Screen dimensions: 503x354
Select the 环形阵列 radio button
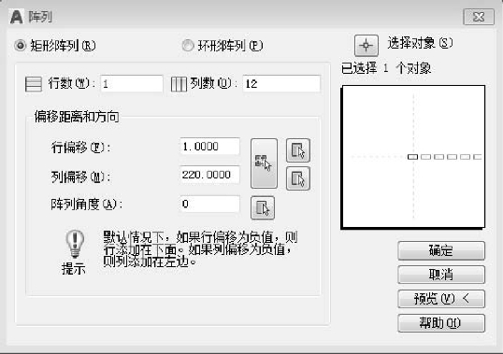coord(188,46)
